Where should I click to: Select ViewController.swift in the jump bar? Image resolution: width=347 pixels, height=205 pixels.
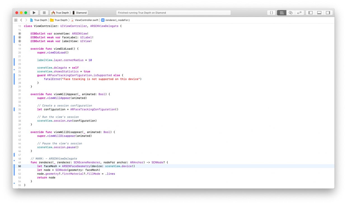pos(86,20)
